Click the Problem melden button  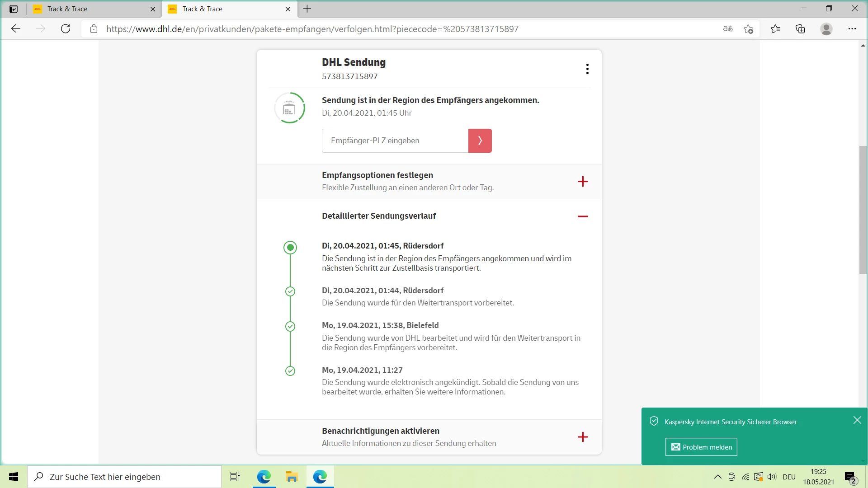[x=701, y=447]
